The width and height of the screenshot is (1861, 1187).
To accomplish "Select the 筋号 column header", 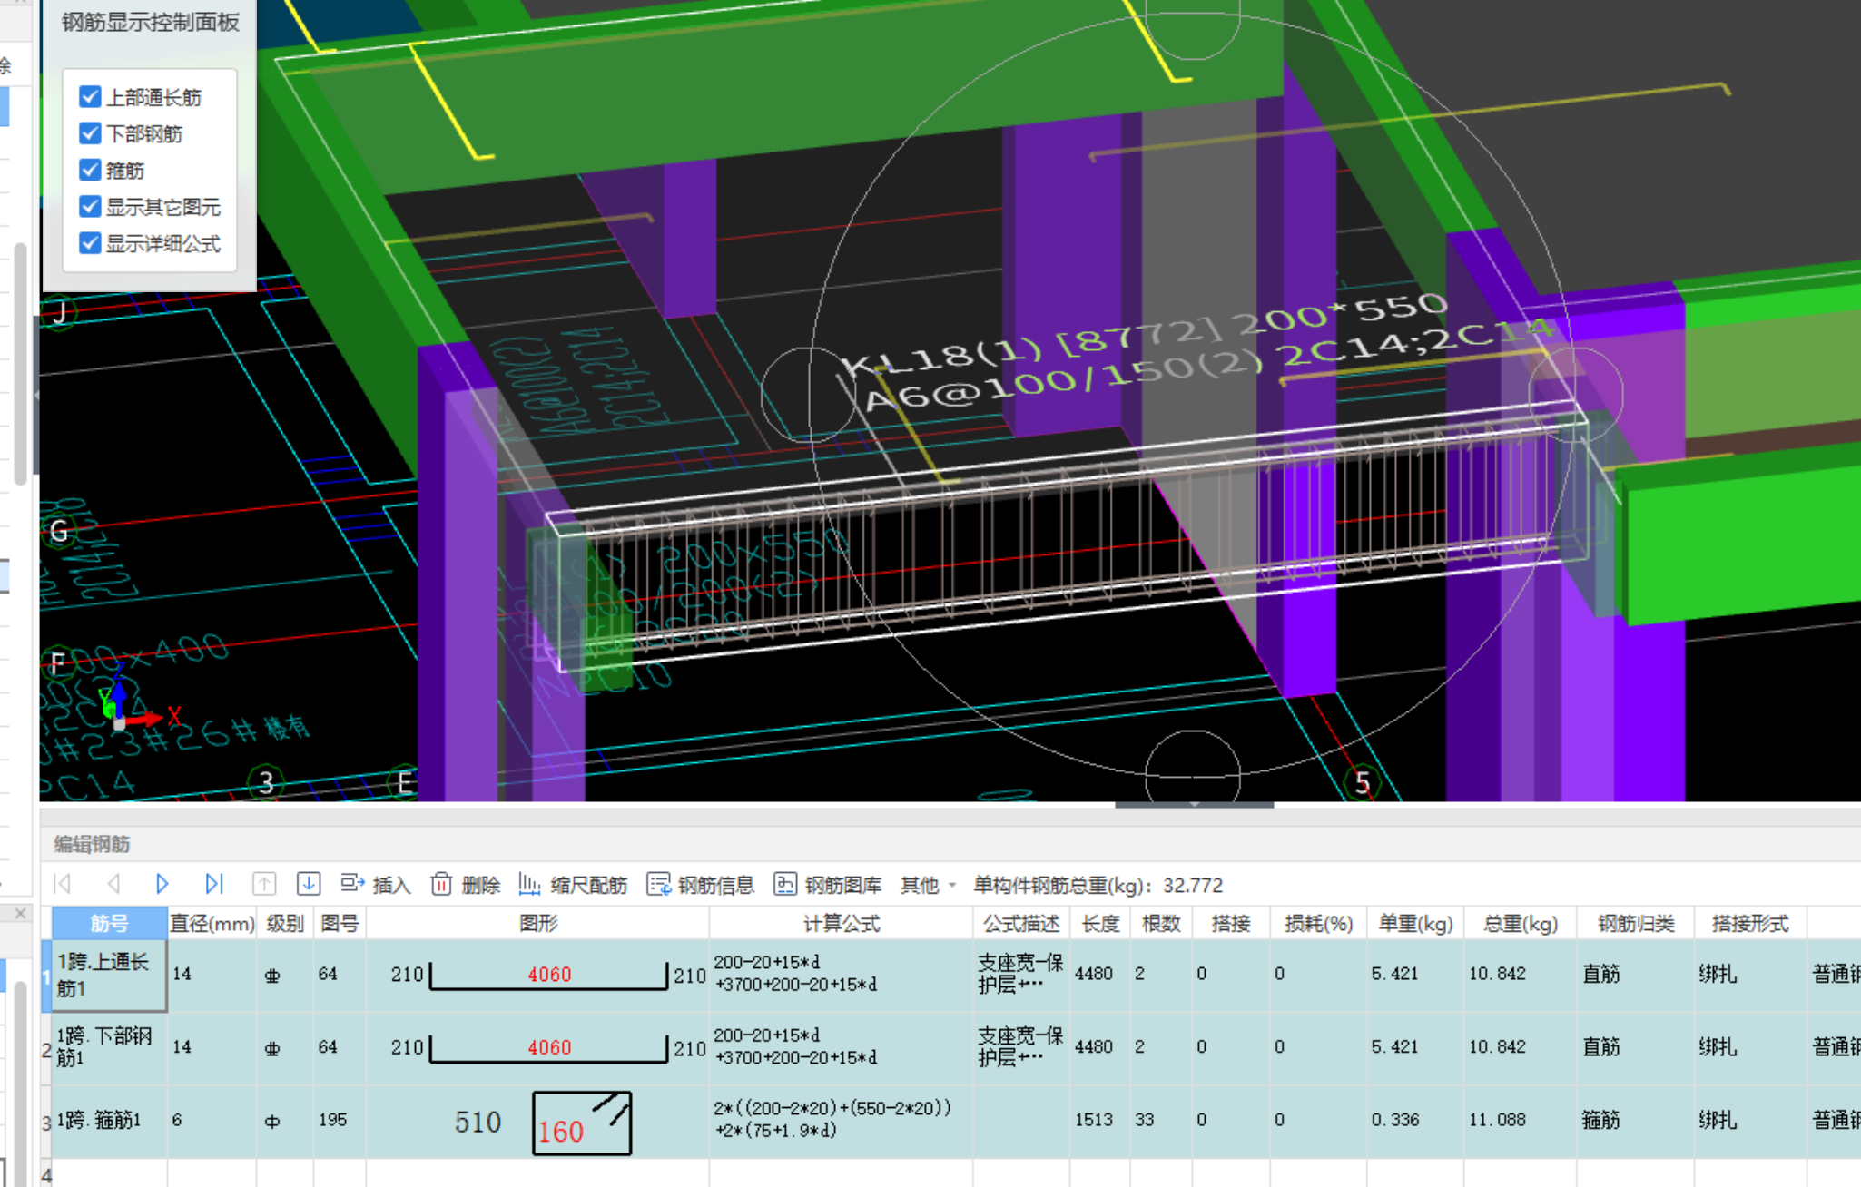I will pos(109,923).
